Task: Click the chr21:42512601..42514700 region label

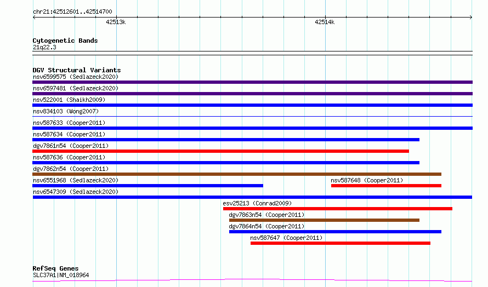Action: 72,12
